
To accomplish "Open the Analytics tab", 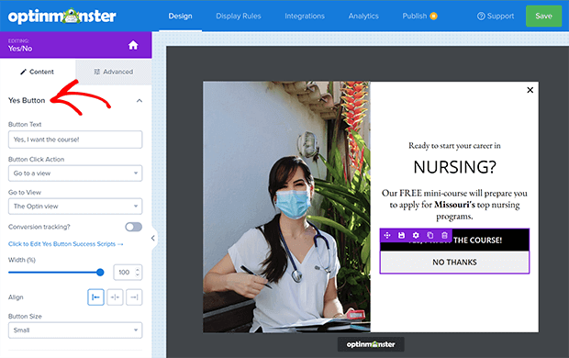I will point(363,16).
